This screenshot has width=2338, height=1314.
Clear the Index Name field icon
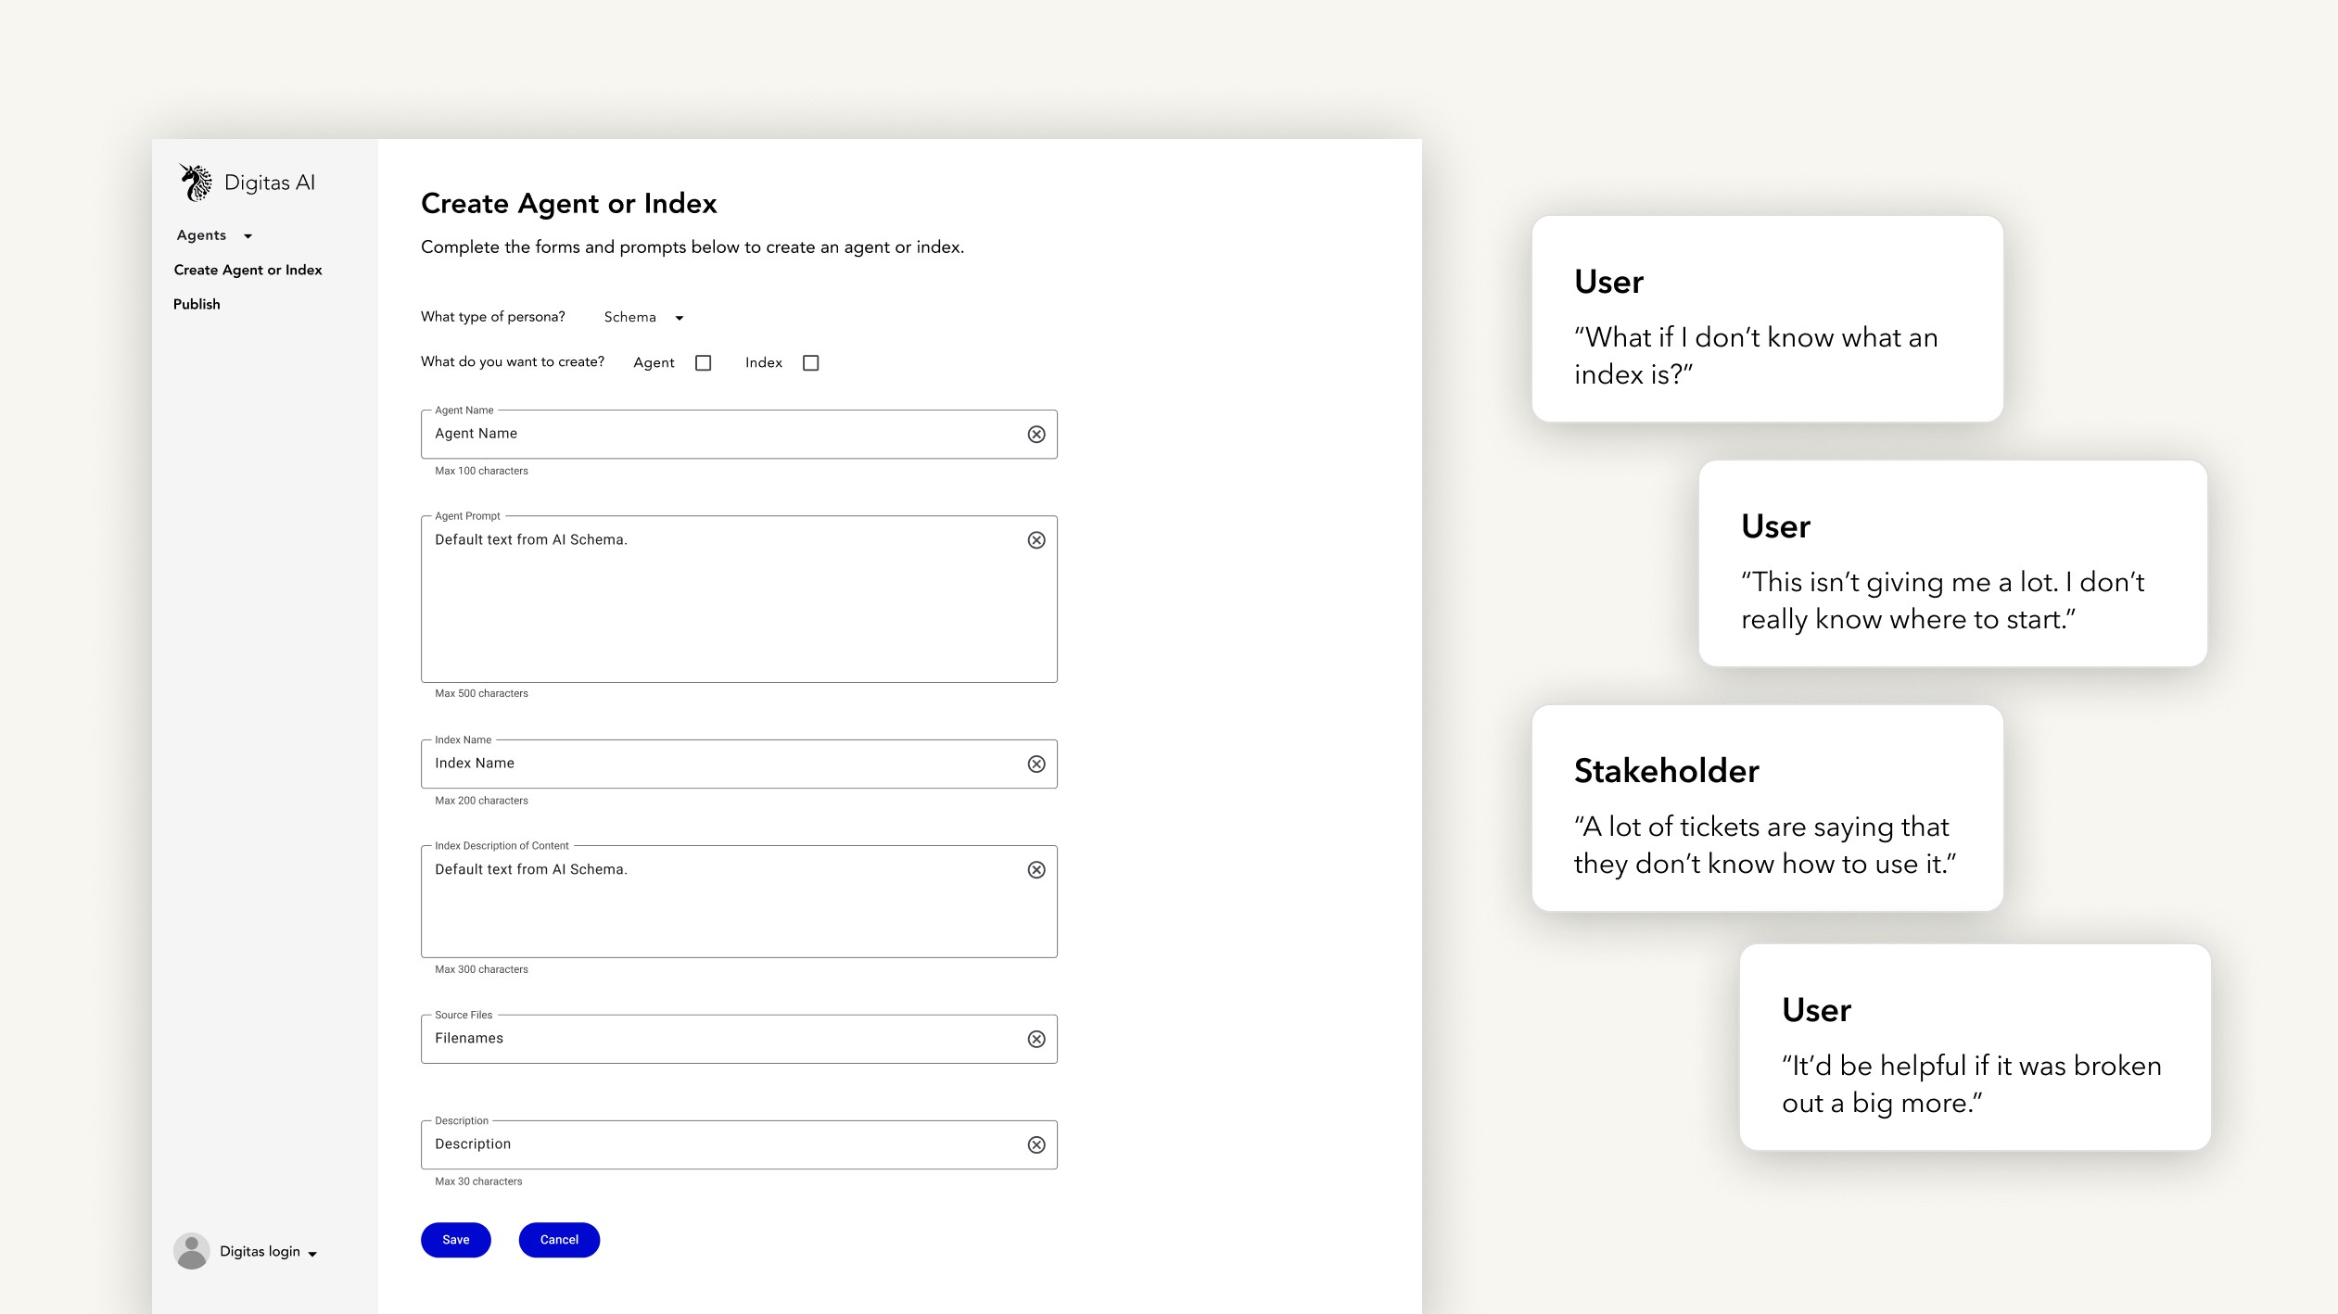tap(1036, 764)
